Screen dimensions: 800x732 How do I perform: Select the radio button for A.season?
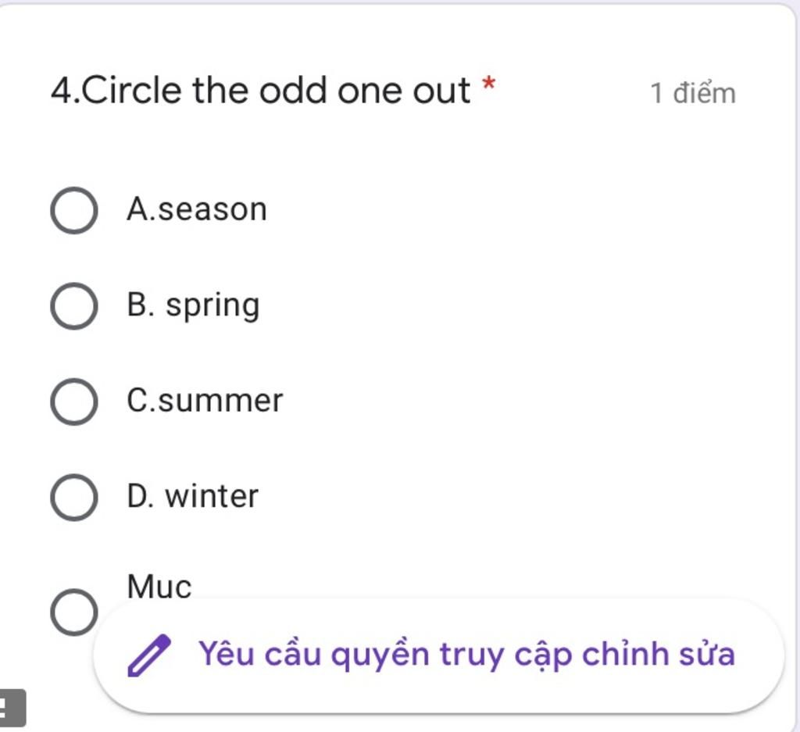74,210
